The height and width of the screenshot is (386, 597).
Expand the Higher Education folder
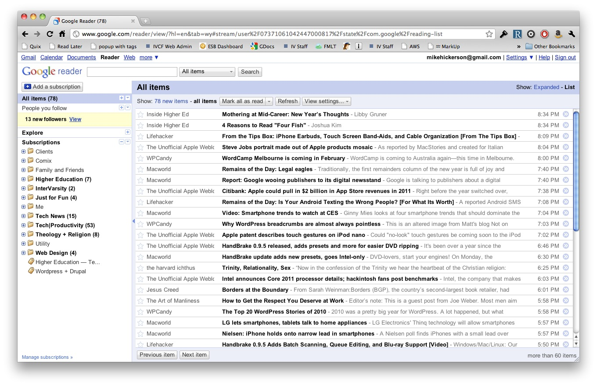click(x=24, y=179)
